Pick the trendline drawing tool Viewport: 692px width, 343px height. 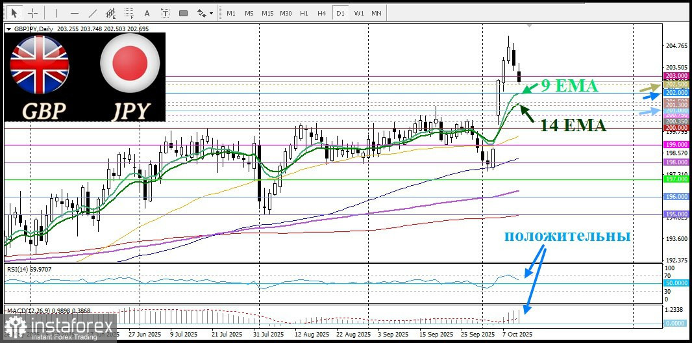tap(92, 13)
